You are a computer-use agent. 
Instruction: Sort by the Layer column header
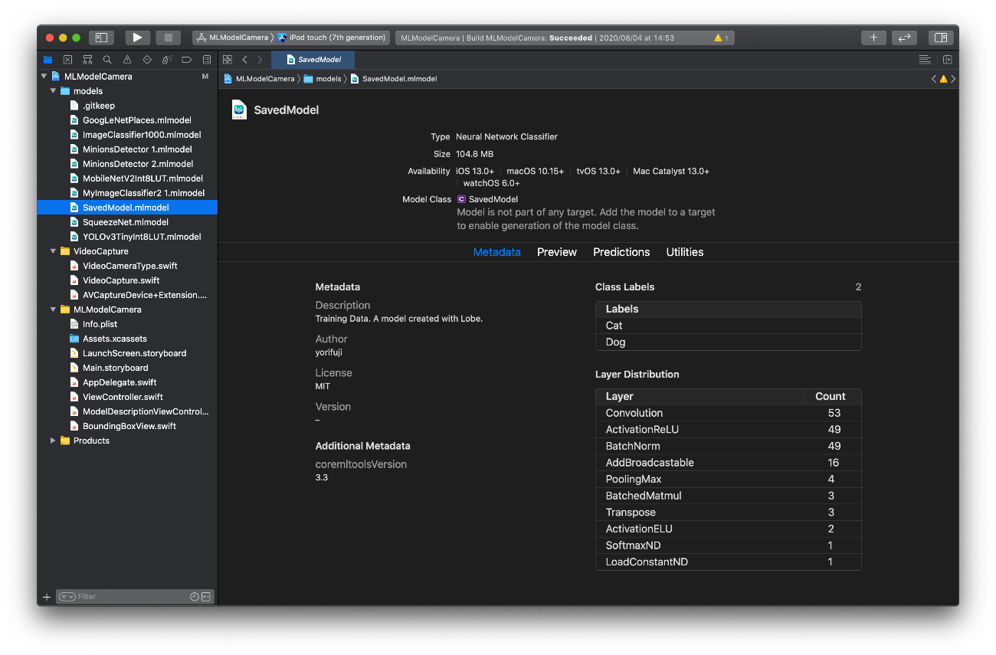tap(700, 397)
